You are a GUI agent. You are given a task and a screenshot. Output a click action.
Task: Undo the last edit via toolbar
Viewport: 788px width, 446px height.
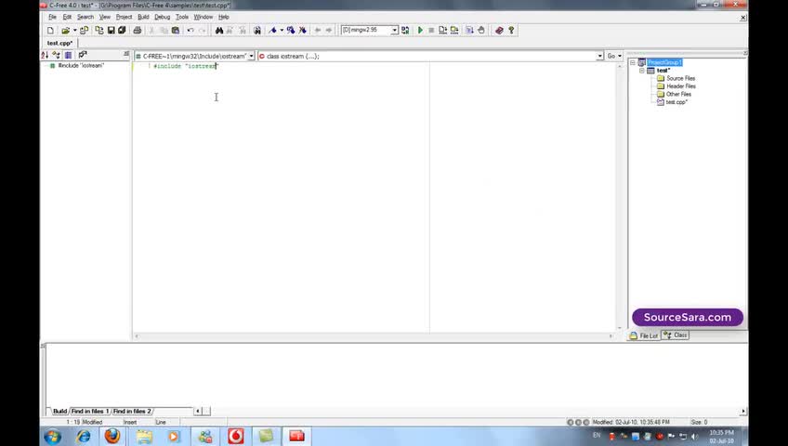190,30
